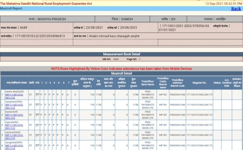
Task: Click sanction number 1711001/2021-2022/378354/AS
Action: (185, 26)
